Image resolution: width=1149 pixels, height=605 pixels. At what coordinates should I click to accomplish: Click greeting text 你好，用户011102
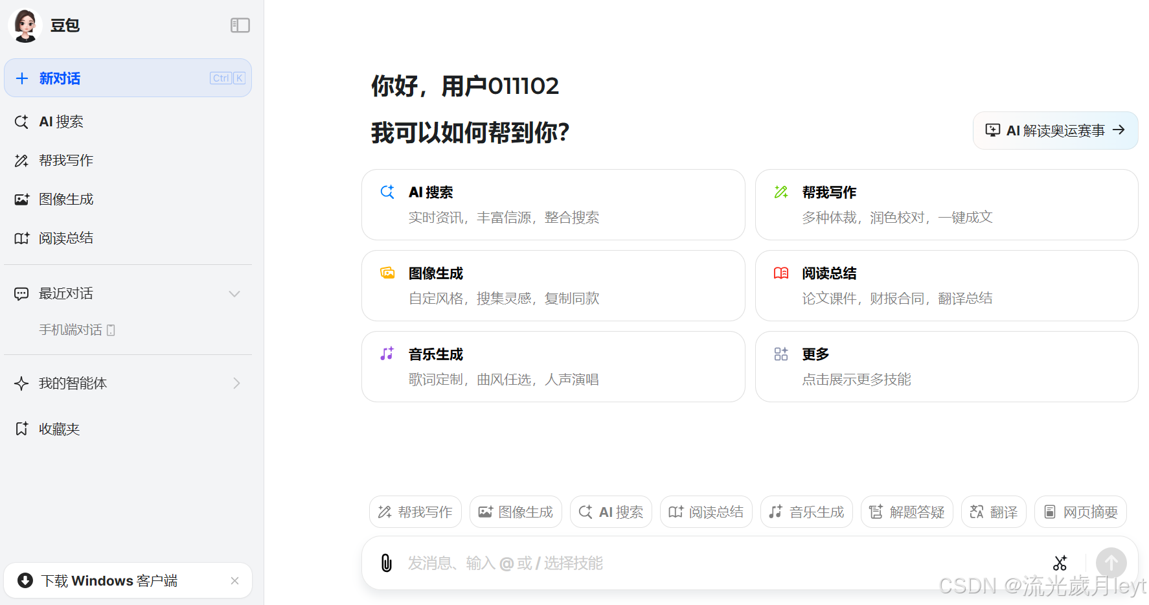click(x=465, y=86)
